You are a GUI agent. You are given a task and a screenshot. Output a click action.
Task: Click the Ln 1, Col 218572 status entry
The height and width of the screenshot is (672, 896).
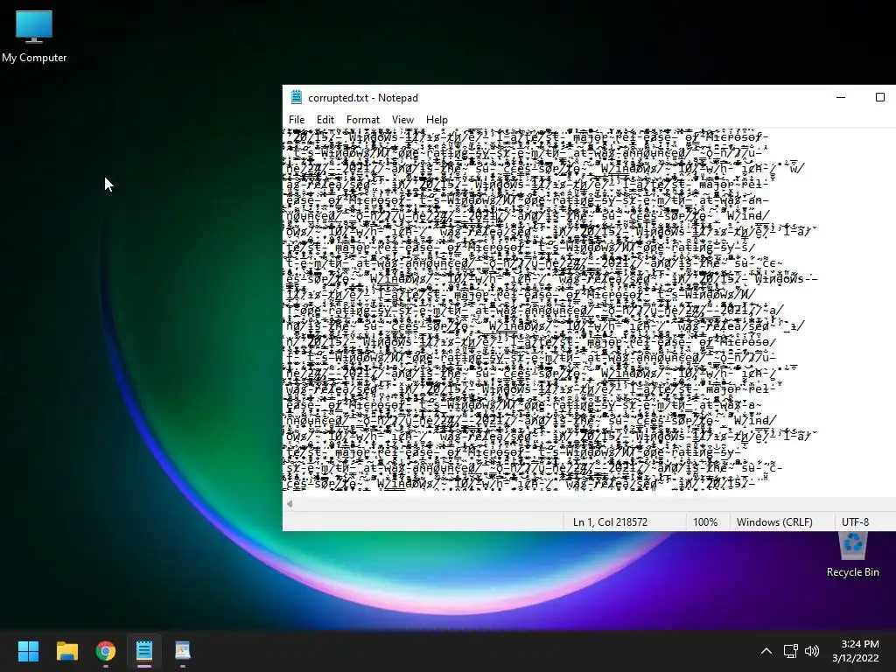tap(610, 521)
